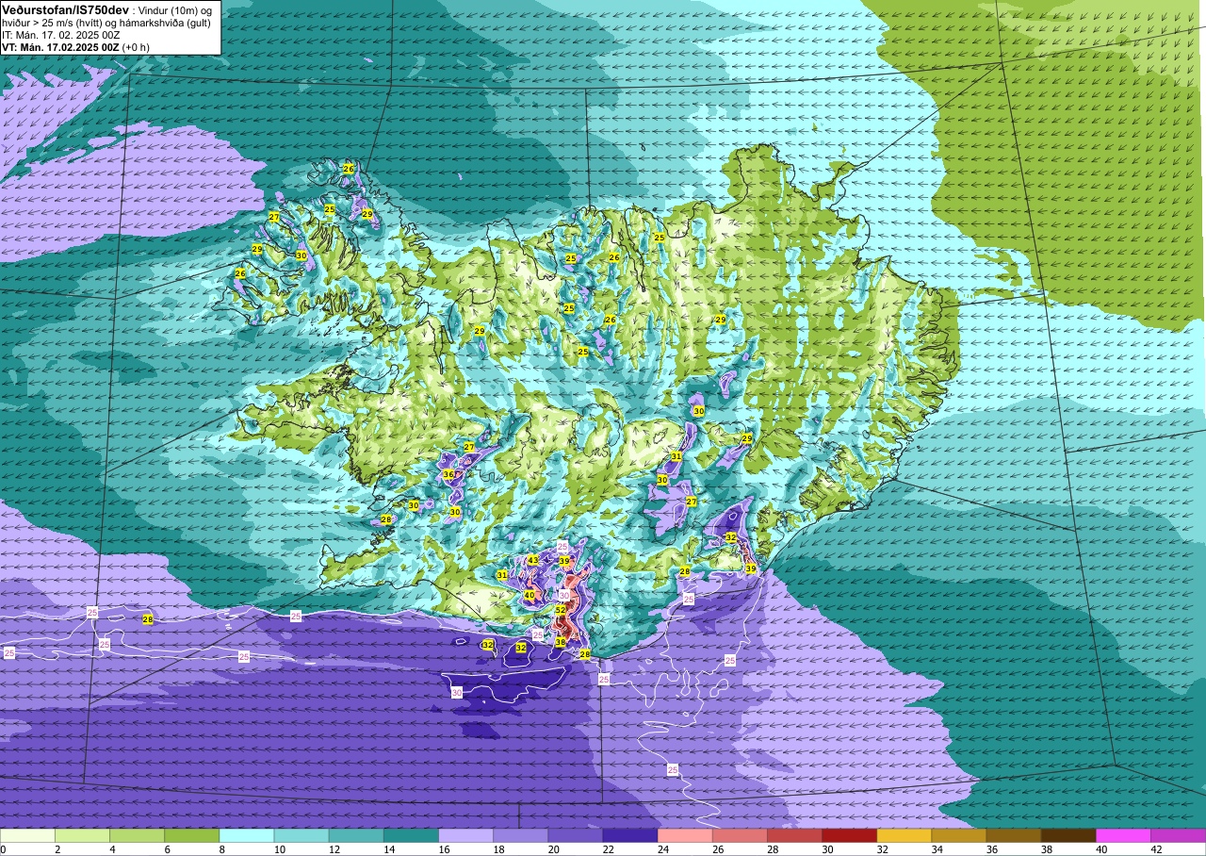Pick the 12–14 m/s medium teal legend swatch
The height and width of the screenshot is (856, 1206).
click(x=356, y=835)
